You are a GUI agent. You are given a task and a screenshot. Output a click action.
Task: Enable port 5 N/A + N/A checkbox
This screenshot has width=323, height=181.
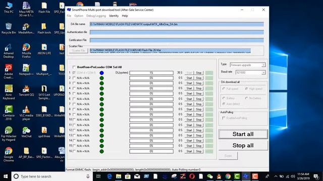tap(74, 94)
